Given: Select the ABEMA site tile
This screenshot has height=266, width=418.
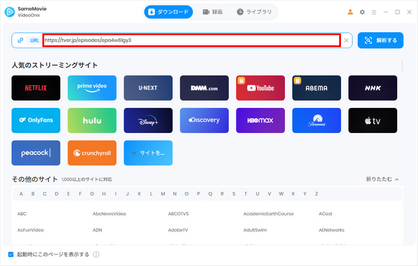Looking at the screenshot, I should tap(316, 88).
